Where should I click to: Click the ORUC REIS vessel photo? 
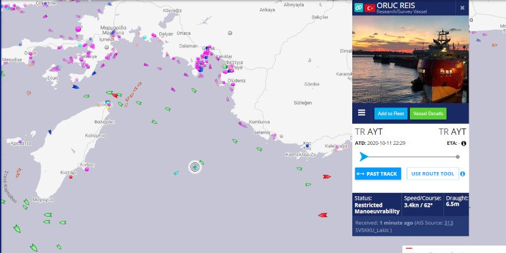[x=410, y=59]
